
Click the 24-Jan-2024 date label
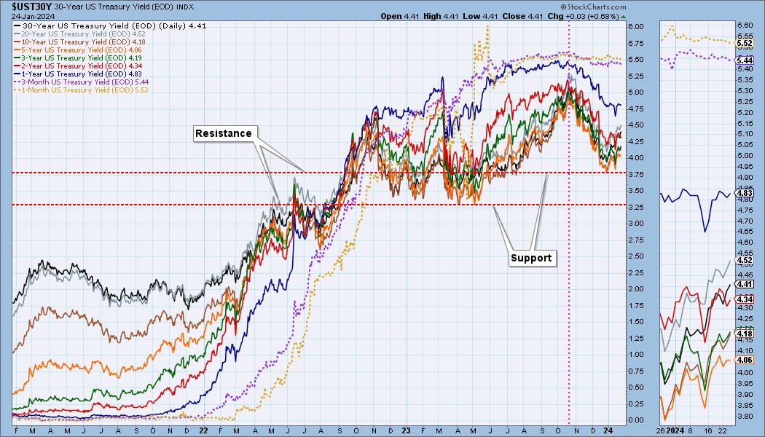pos(34,16)
